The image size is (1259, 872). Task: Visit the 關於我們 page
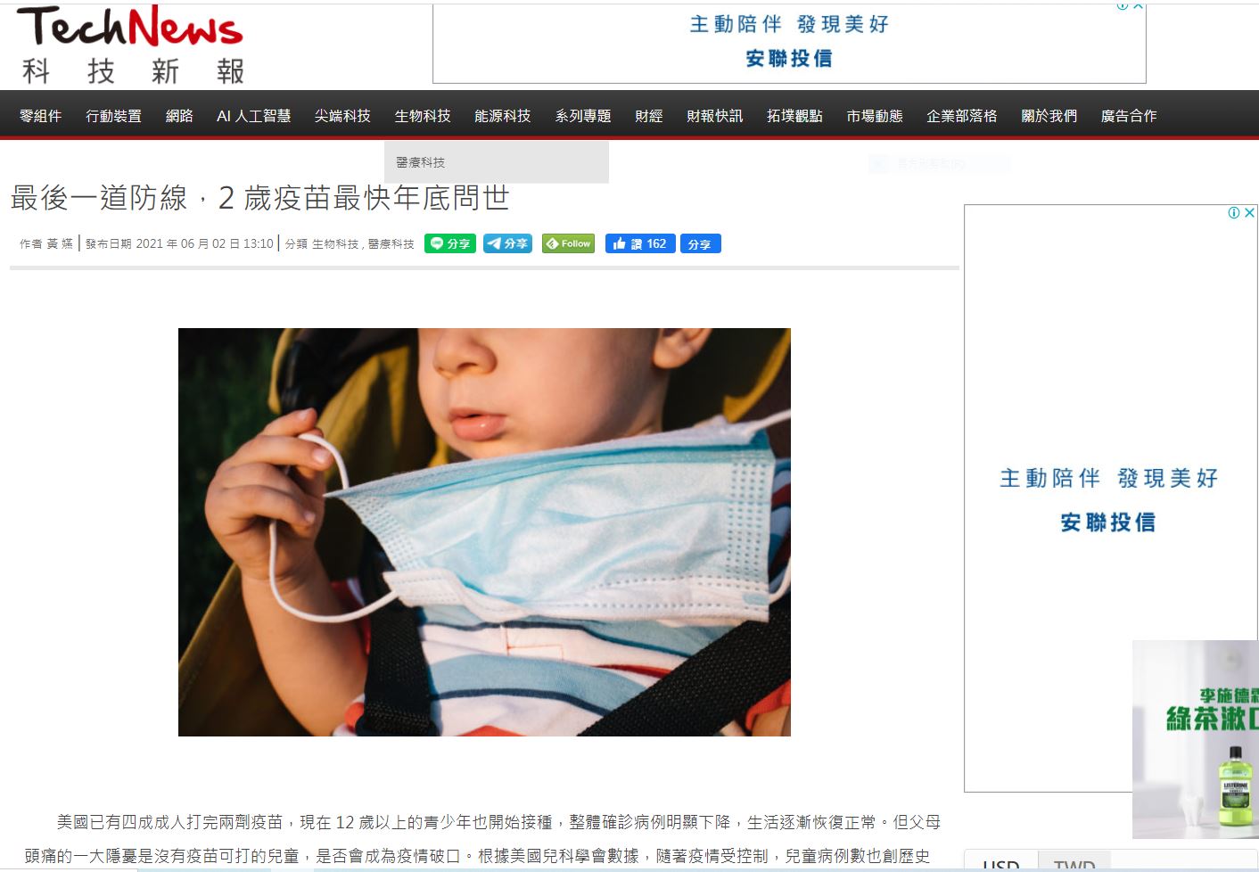click(1049, 116)
